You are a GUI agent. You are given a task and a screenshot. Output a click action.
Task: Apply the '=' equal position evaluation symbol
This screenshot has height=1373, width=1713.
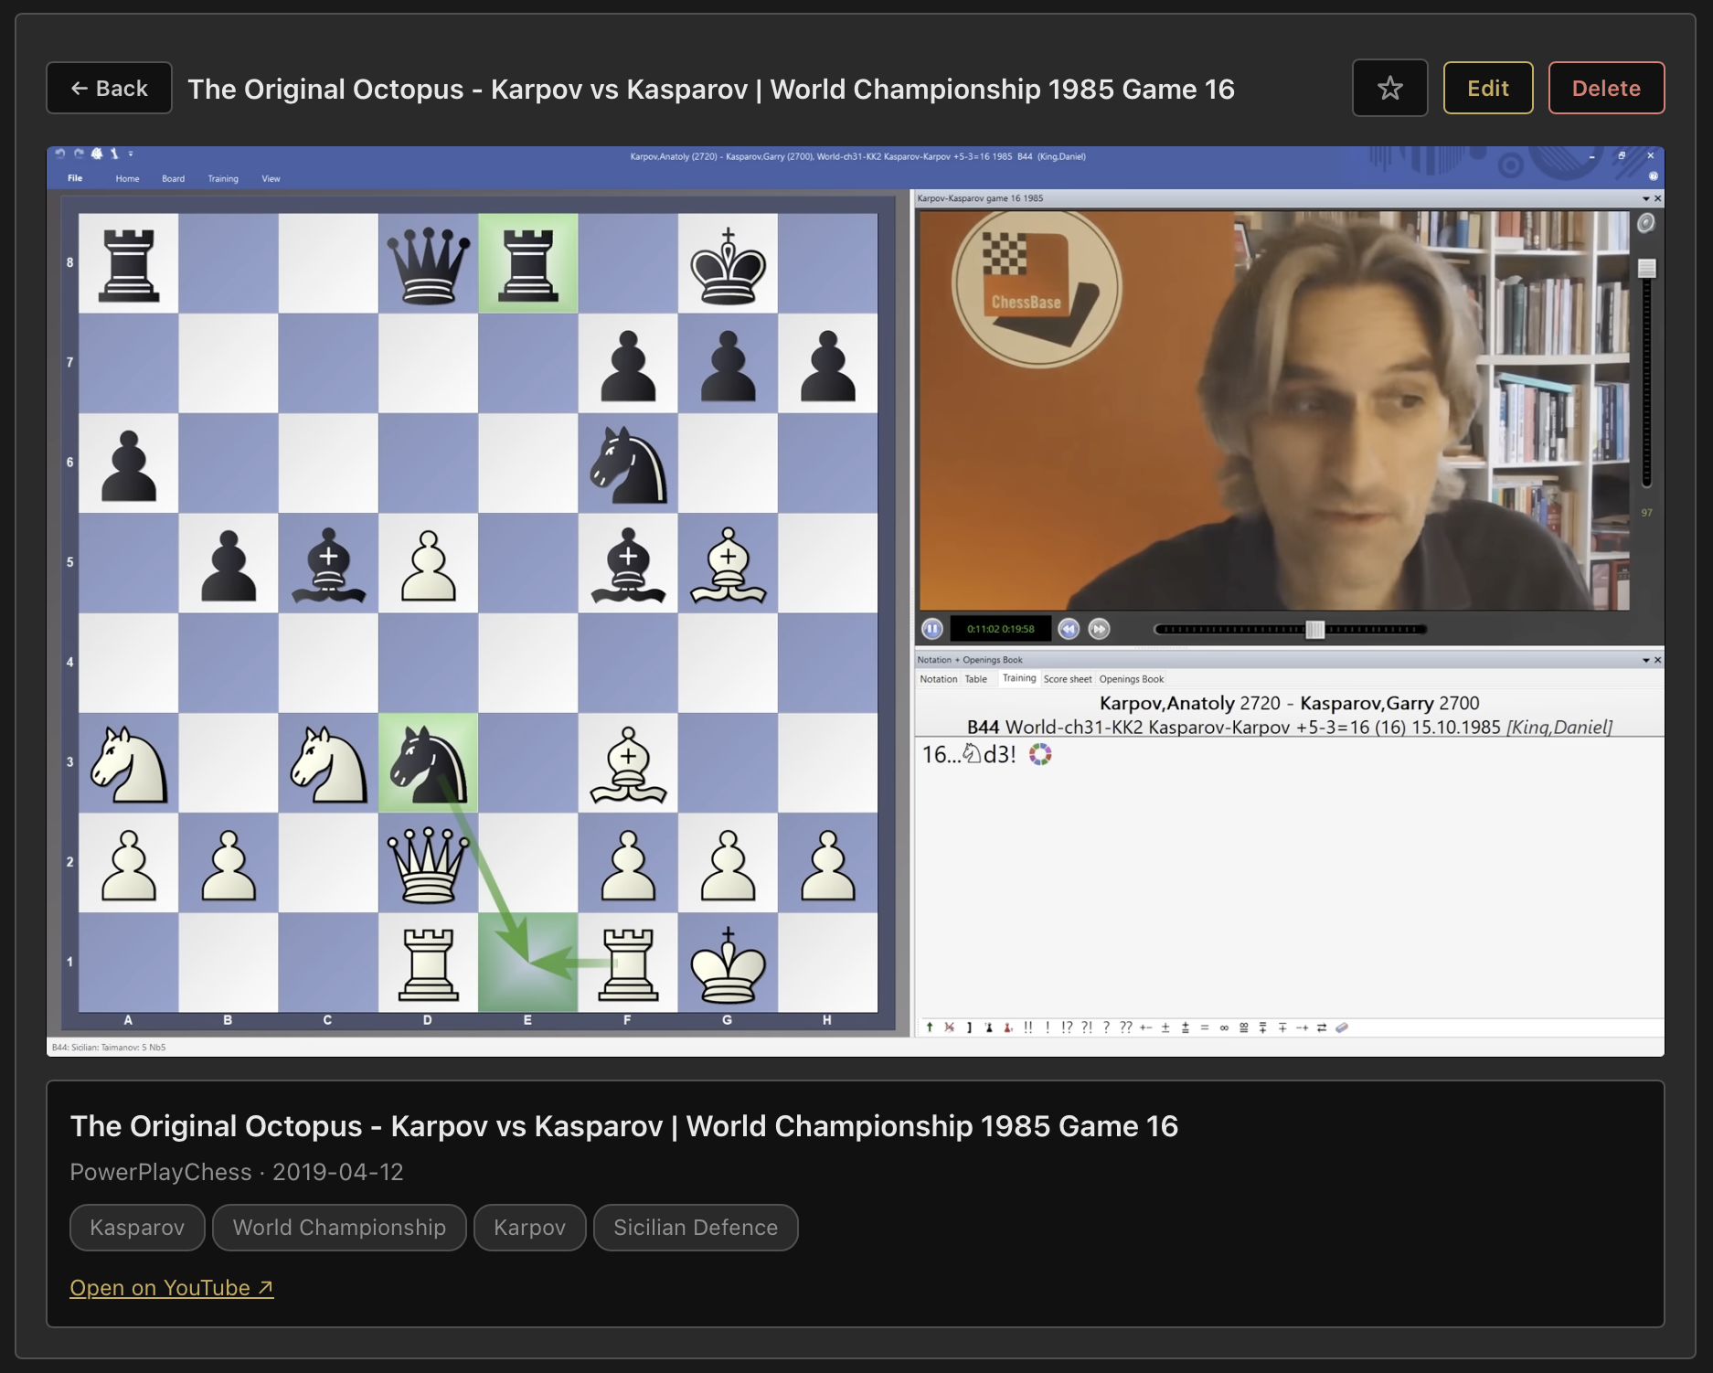[1205, 1027]
